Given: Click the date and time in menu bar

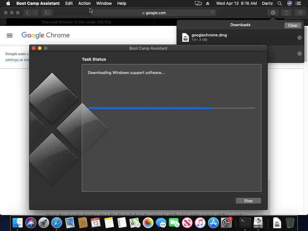Looking at the screenshot, I should (236, 3).
